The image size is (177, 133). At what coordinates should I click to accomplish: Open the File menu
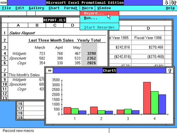pos(6,8)
